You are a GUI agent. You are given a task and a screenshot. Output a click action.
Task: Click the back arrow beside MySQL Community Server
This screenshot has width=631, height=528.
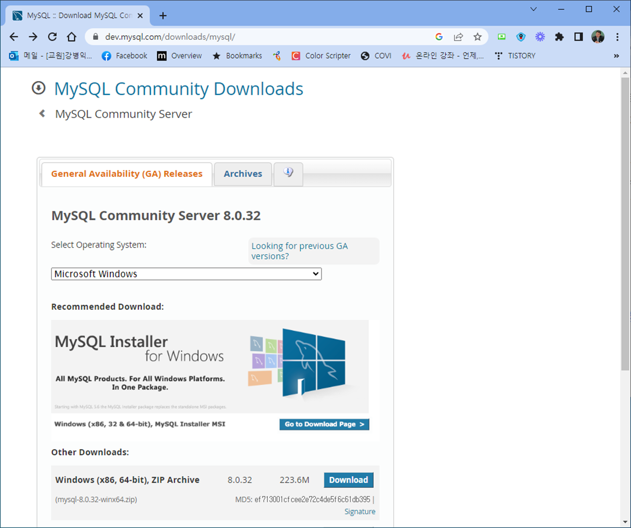(x=42, y=114)
